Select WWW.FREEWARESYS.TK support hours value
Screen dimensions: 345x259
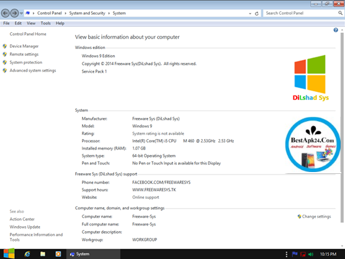click(x=154, y=190)
